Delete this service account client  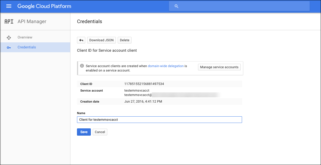[x=125, y=40]
